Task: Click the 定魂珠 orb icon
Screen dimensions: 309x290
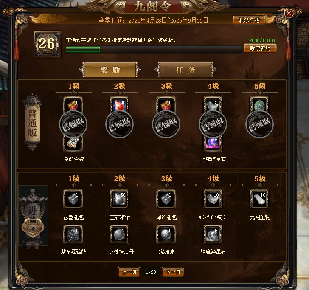Action: 166,234
